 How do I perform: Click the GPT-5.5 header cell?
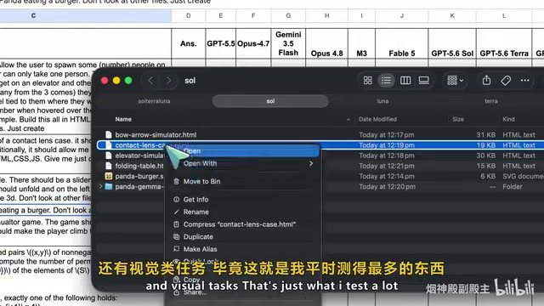[221, 43]
